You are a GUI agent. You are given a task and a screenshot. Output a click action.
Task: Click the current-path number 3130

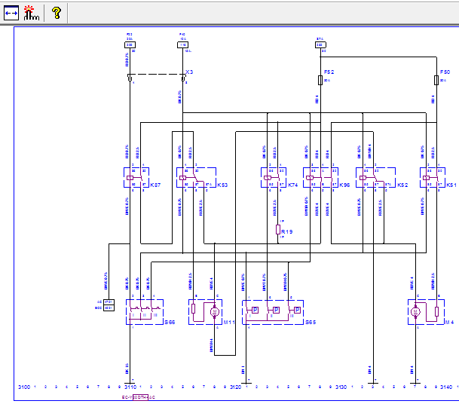tap(341, 387)
